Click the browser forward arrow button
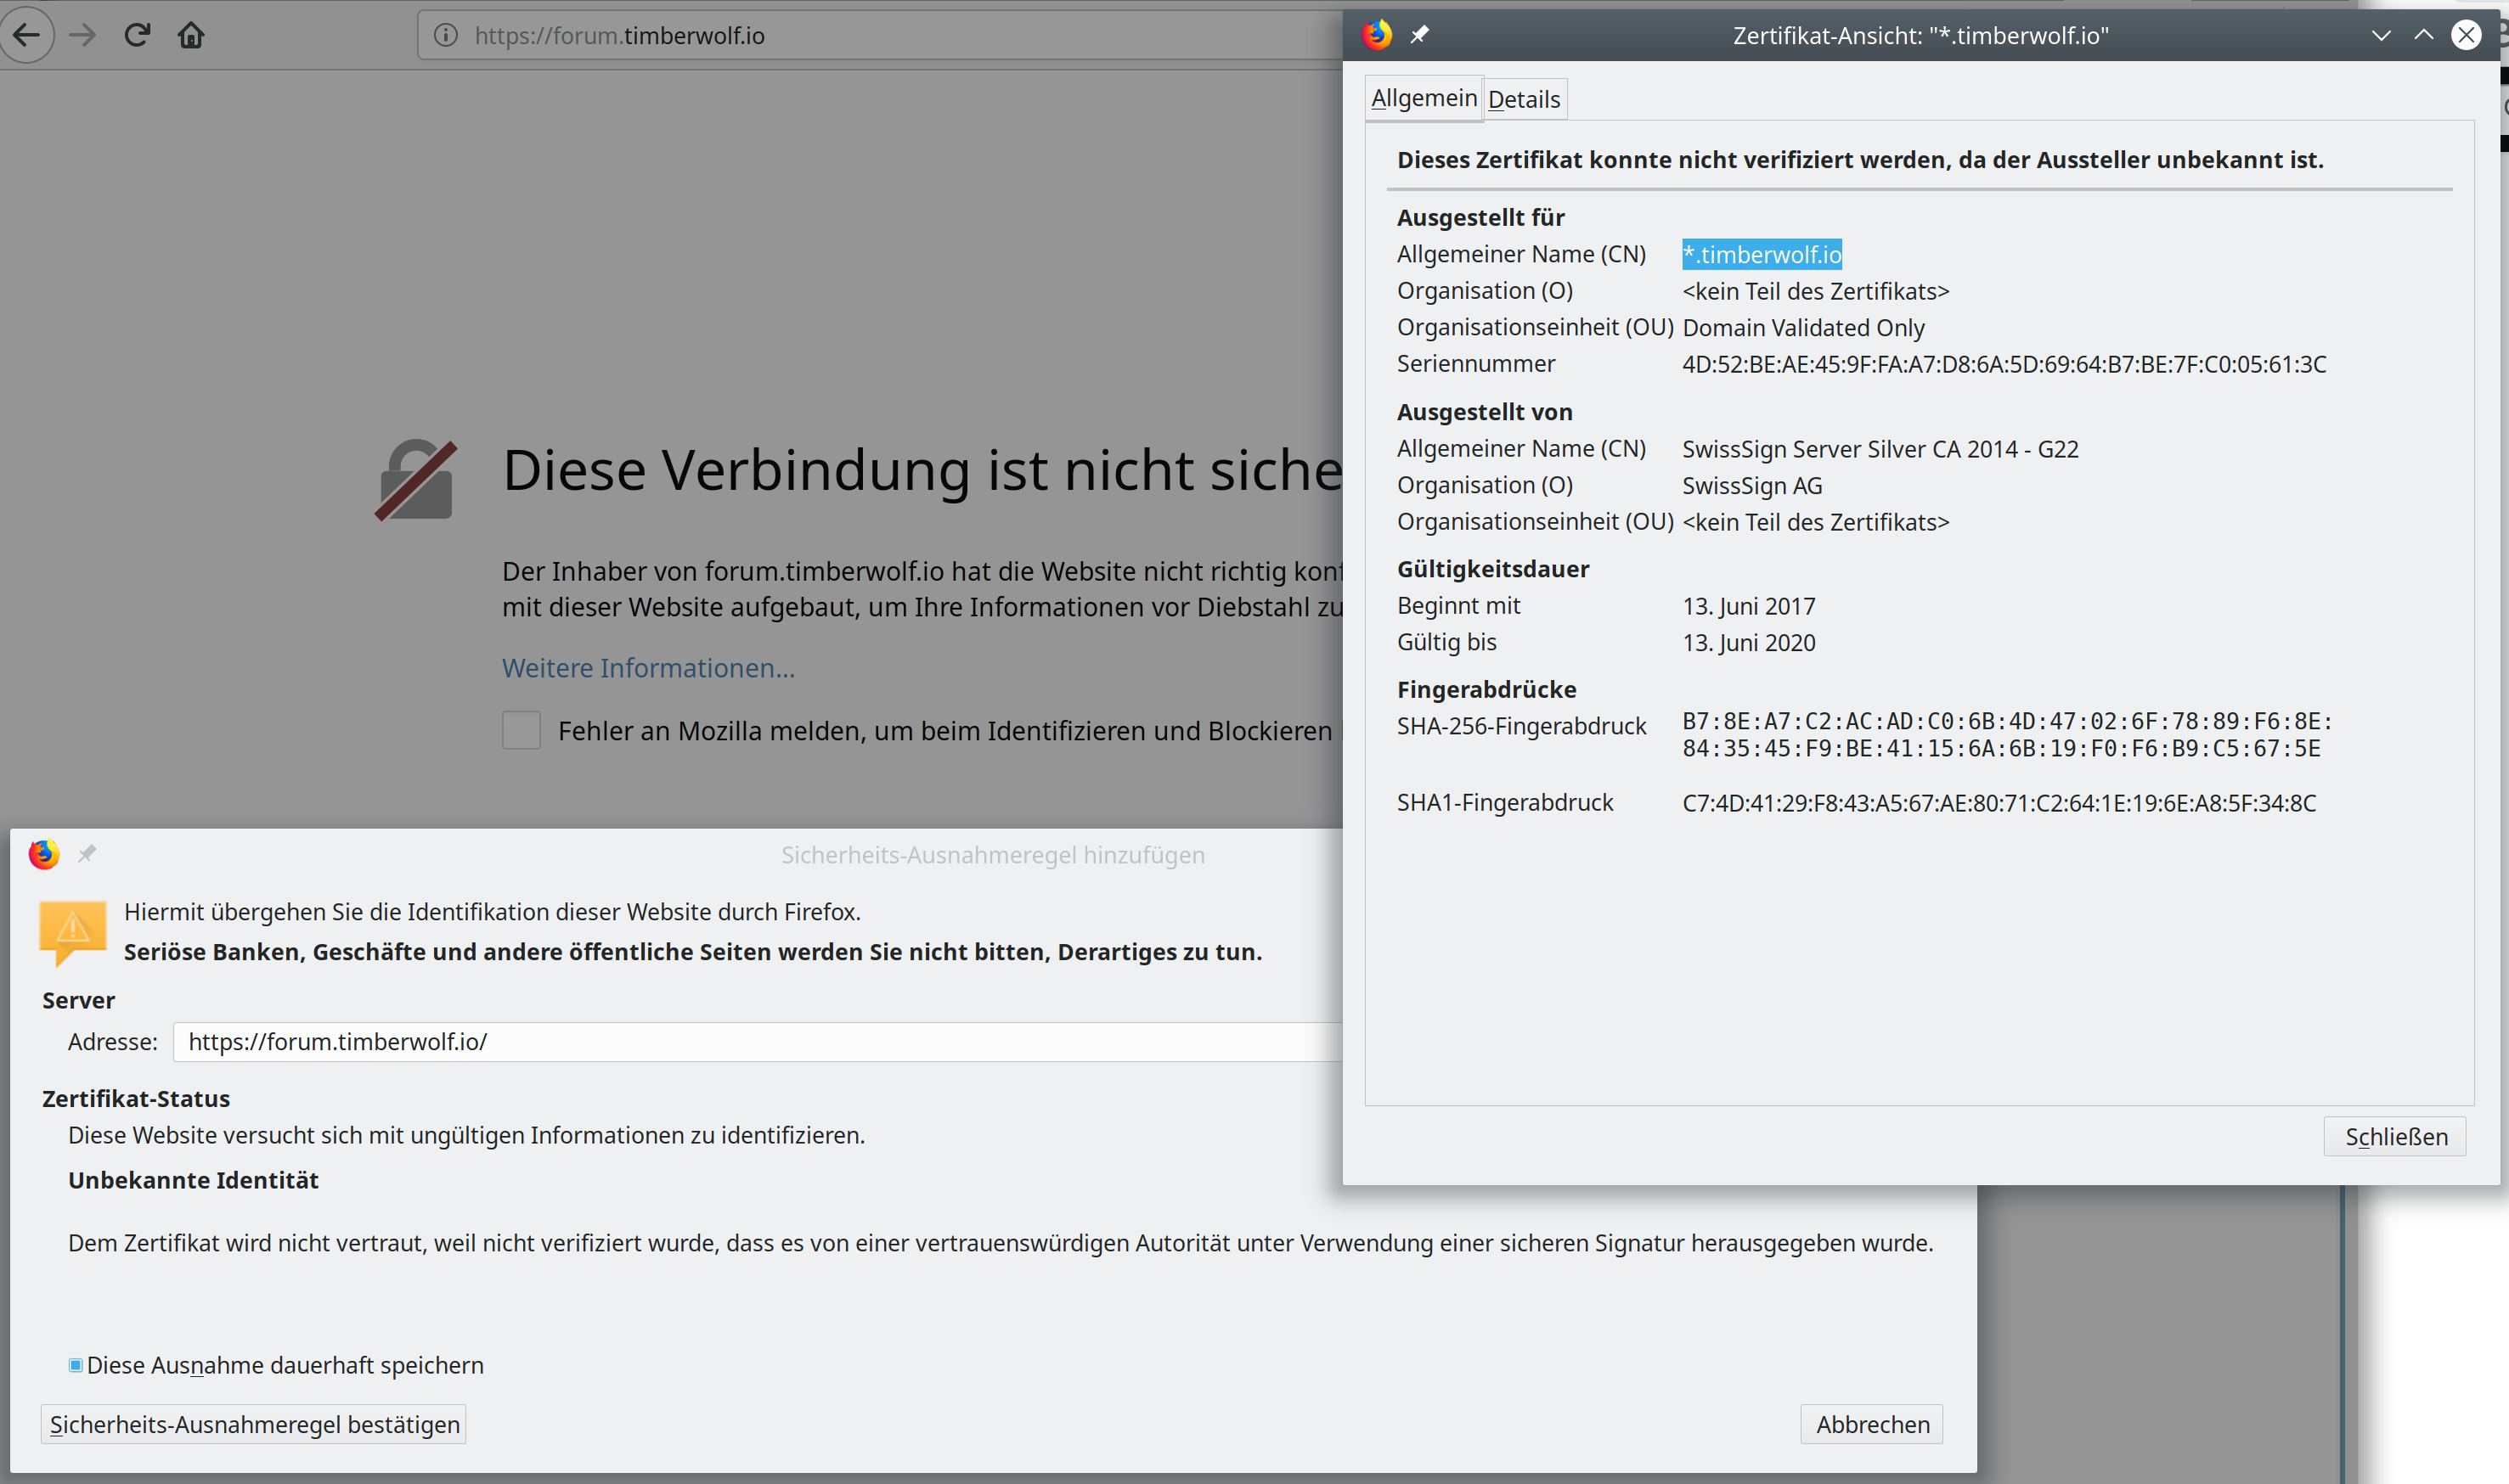Screen dimensions: 2509x1484 83,35
